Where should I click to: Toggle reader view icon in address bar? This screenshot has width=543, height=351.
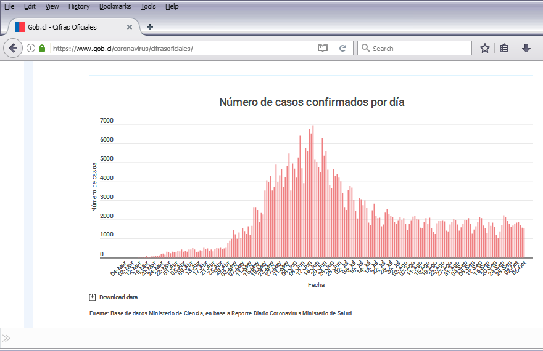pos(322,48)
